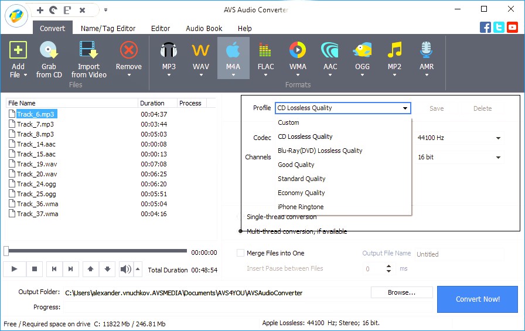Click the Convert Now! button
Image resolution: width=525 pixels, height=331 pixels.
pyautogui.click(x=478, y=299)
